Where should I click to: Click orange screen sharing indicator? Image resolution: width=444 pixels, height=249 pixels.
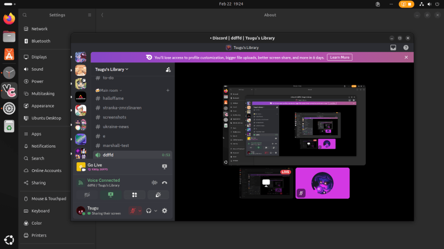tap(407, 4)
